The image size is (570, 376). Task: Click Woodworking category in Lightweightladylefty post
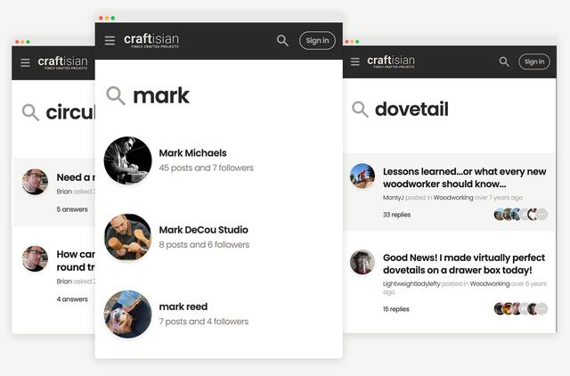coord(489,283)
